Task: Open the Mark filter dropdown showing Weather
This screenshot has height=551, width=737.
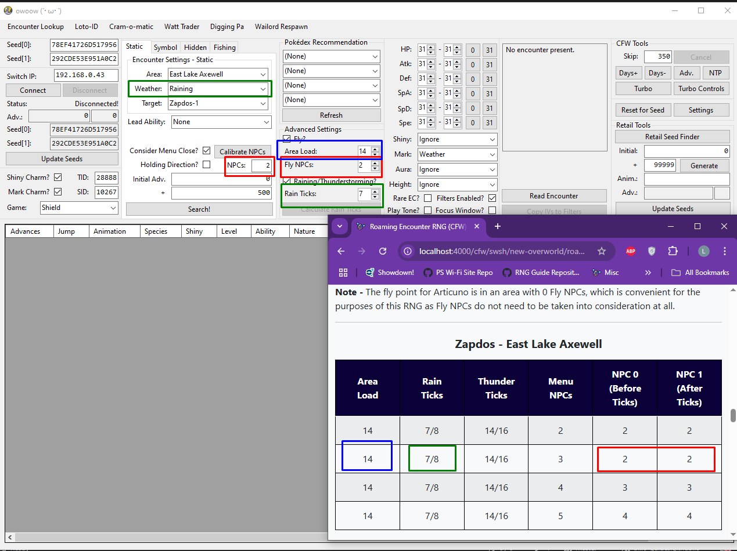Action: (457, 154)
